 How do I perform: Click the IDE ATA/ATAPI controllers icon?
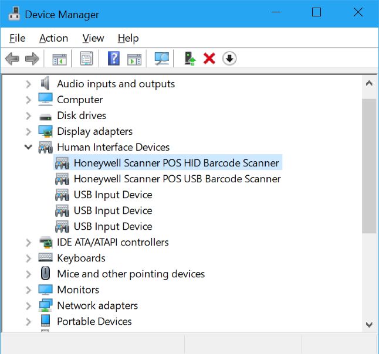[x=45, y=242]
